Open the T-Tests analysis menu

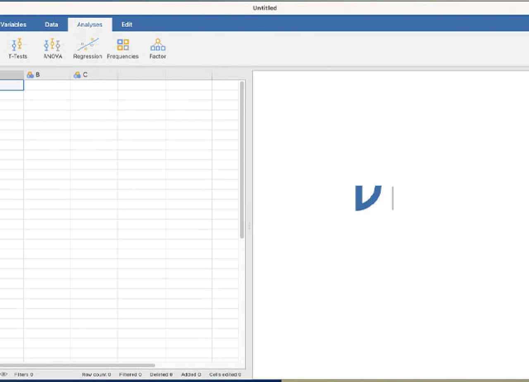[18, 49]
